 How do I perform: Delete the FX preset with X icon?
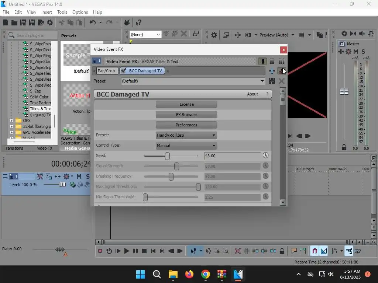pos(282,81)
